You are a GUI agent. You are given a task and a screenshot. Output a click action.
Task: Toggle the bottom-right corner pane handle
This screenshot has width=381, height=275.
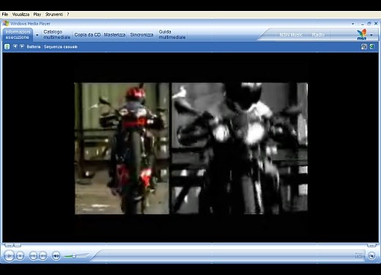pyautogui.click(x=371, y=245)
